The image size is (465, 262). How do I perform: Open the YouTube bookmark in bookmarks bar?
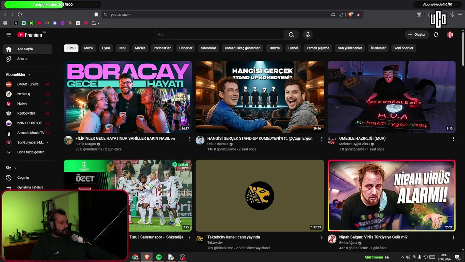(39, 23)
